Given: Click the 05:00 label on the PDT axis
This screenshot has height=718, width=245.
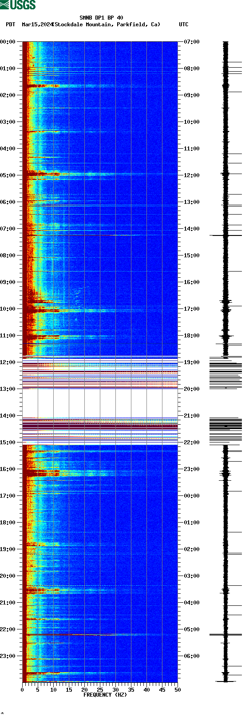Looking at the screenshot, I should click(x=8, y=175).
